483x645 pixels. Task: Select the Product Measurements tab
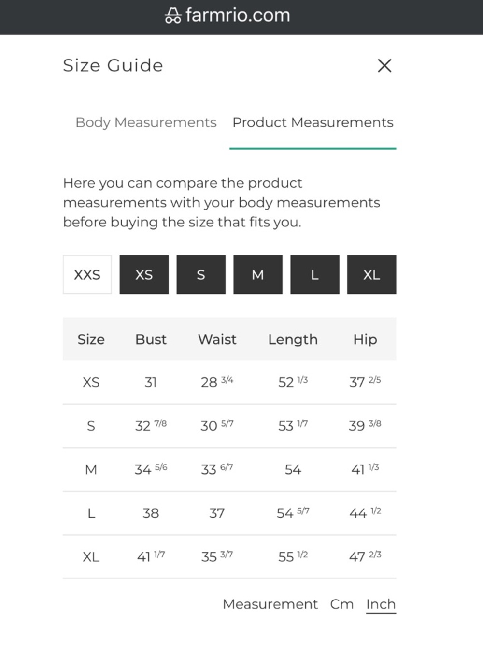point(313,122)
